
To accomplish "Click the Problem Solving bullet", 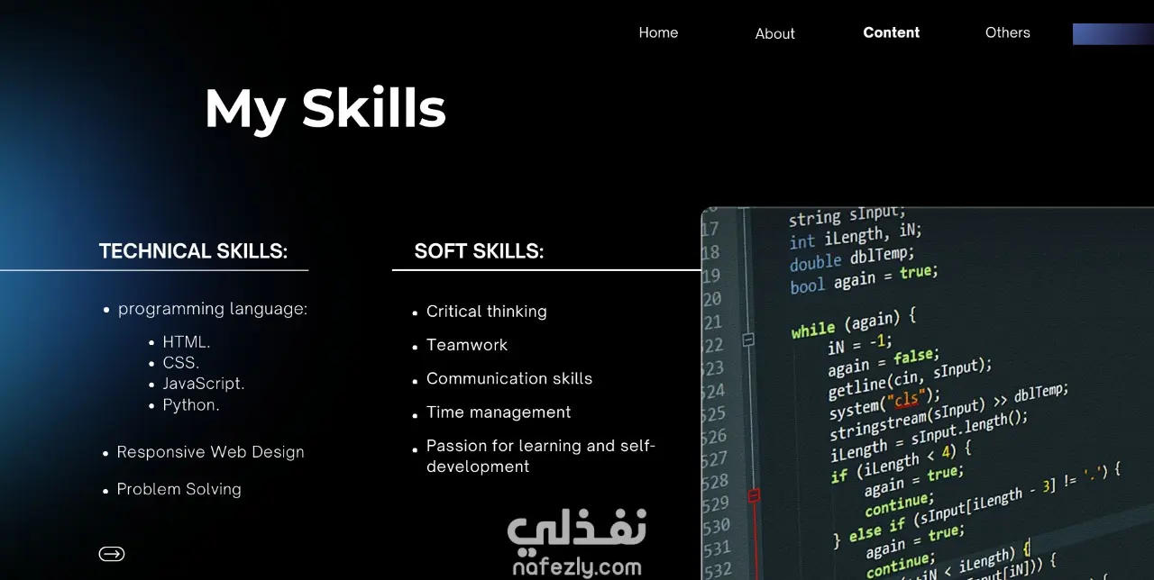I will pos(179,490).
